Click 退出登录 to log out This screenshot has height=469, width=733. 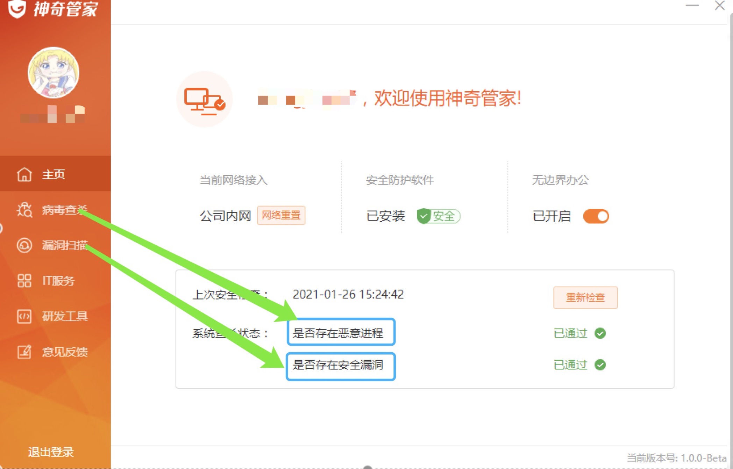[51, 452]
